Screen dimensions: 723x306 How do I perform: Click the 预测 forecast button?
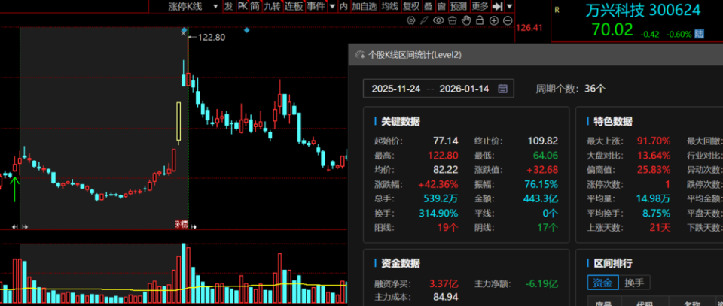459,6
